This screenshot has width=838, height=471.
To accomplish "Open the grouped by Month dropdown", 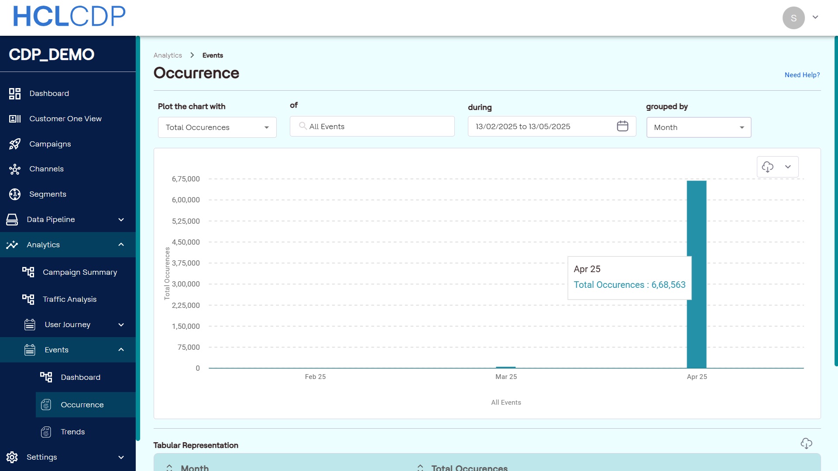I will 698,127.
